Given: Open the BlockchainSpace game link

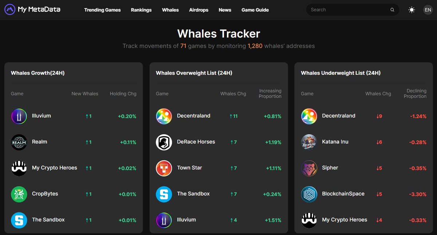Looking at the screenshot, I should 343,194.
